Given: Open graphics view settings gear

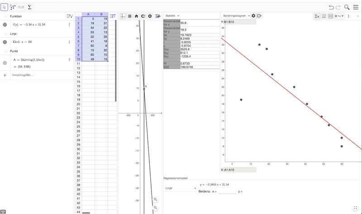Looking at the screenshot, I should coord(150,15).
